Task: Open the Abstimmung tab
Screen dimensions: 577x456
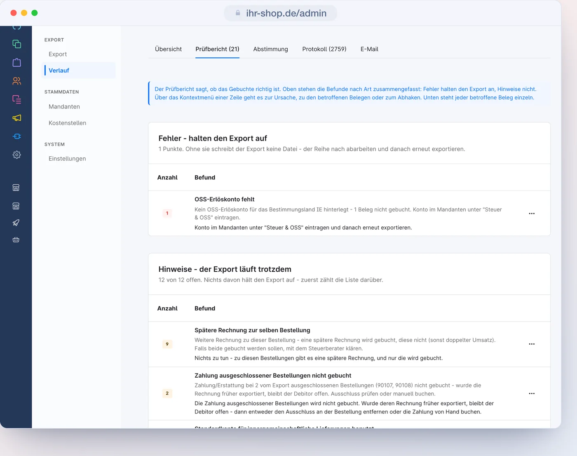Action: tap(270, 49)
